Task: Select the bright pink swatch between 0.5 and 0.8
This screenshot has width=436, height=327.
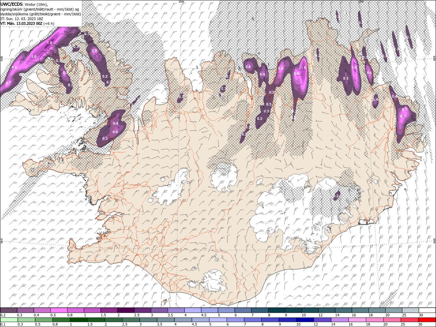Action: tap(59, 310)
